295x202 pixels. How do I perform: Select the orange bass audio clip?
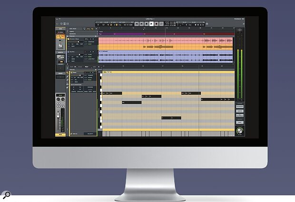pyautogui.click(x=166, y=47)
